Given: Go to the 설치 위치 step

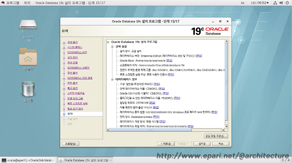Looking at the screenshot, I should (72, 57).
